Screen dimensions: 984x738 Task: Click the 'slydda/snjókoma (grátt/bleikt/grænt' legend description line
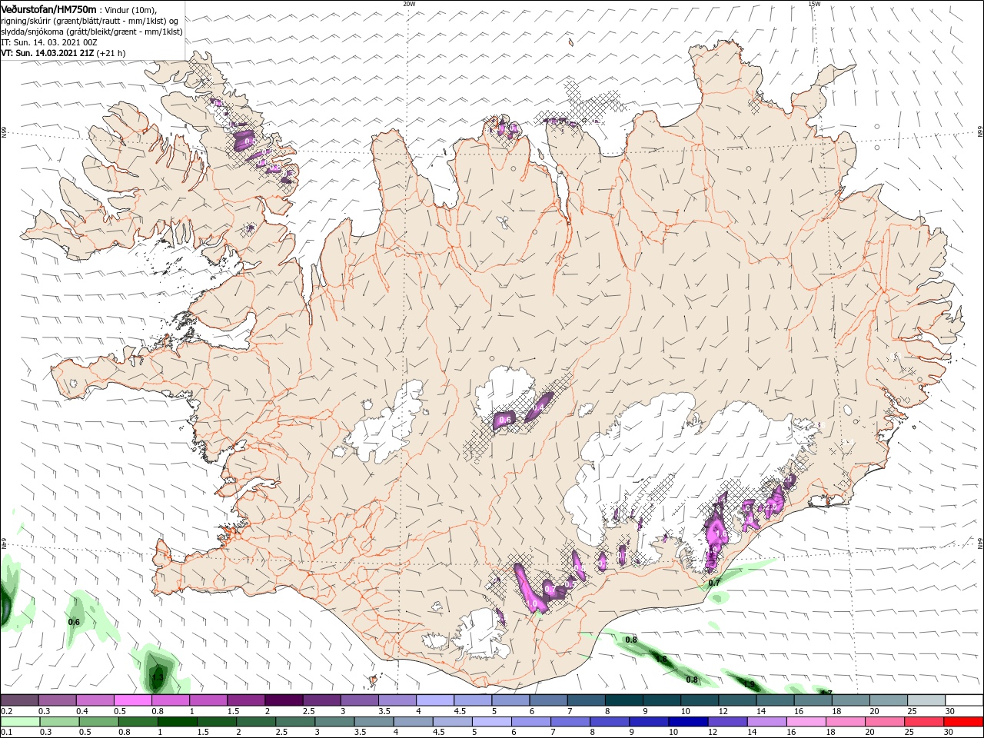[91, 32]
